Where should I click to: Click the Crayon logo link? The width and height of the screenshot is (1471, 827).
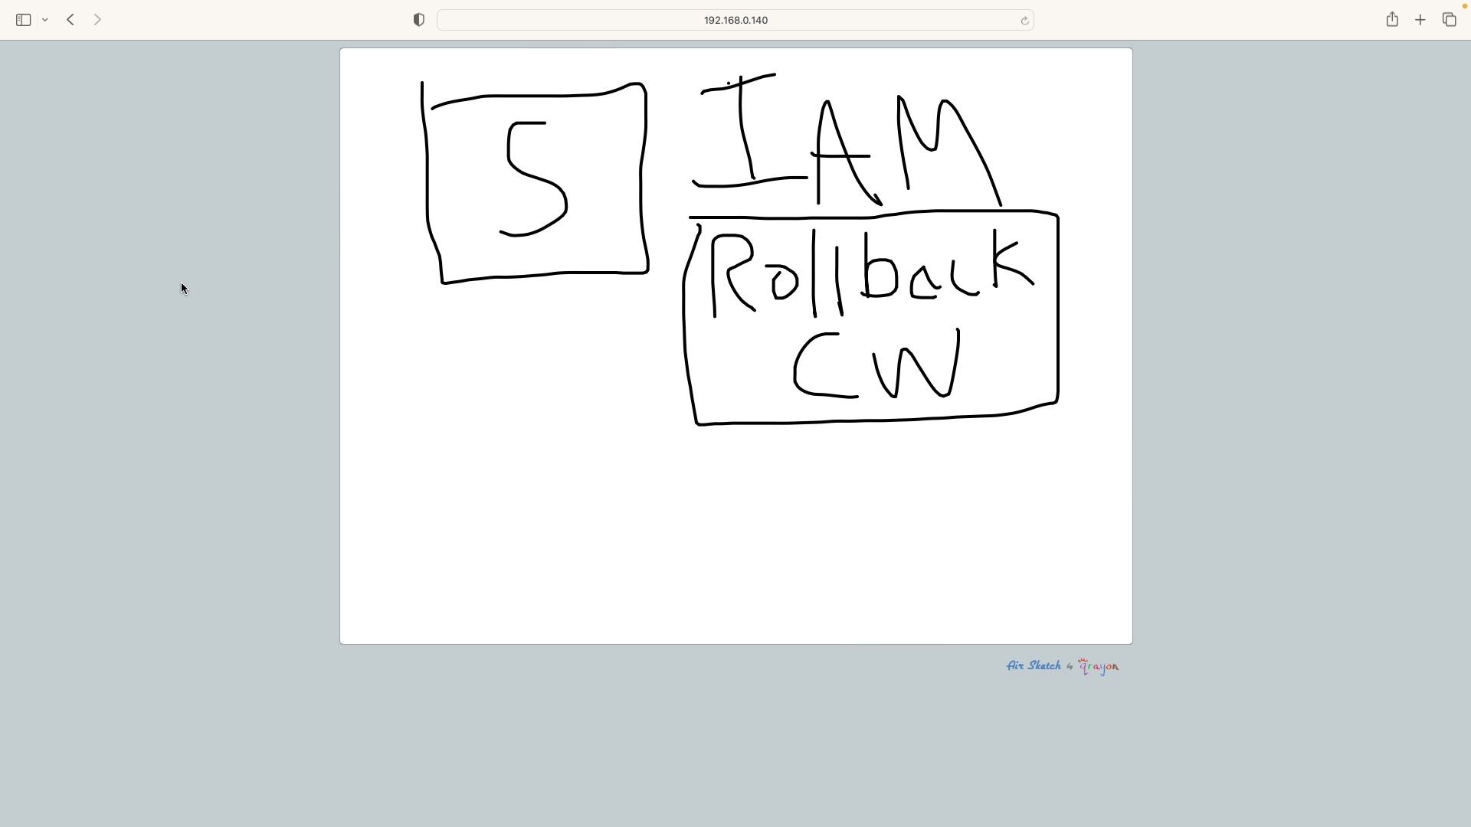1099,667
